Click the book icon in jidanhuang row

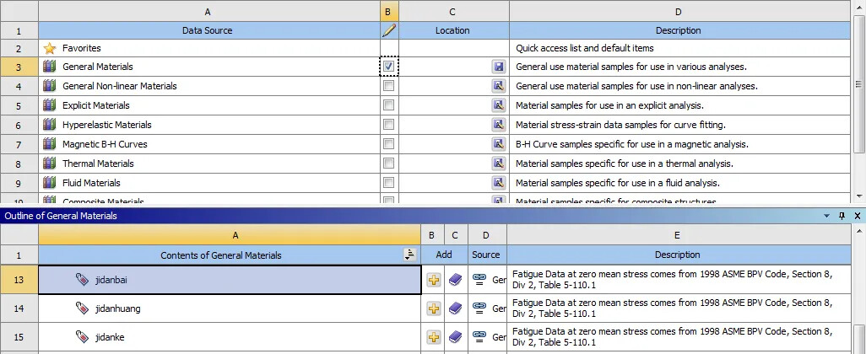click(x=456, y=308)
